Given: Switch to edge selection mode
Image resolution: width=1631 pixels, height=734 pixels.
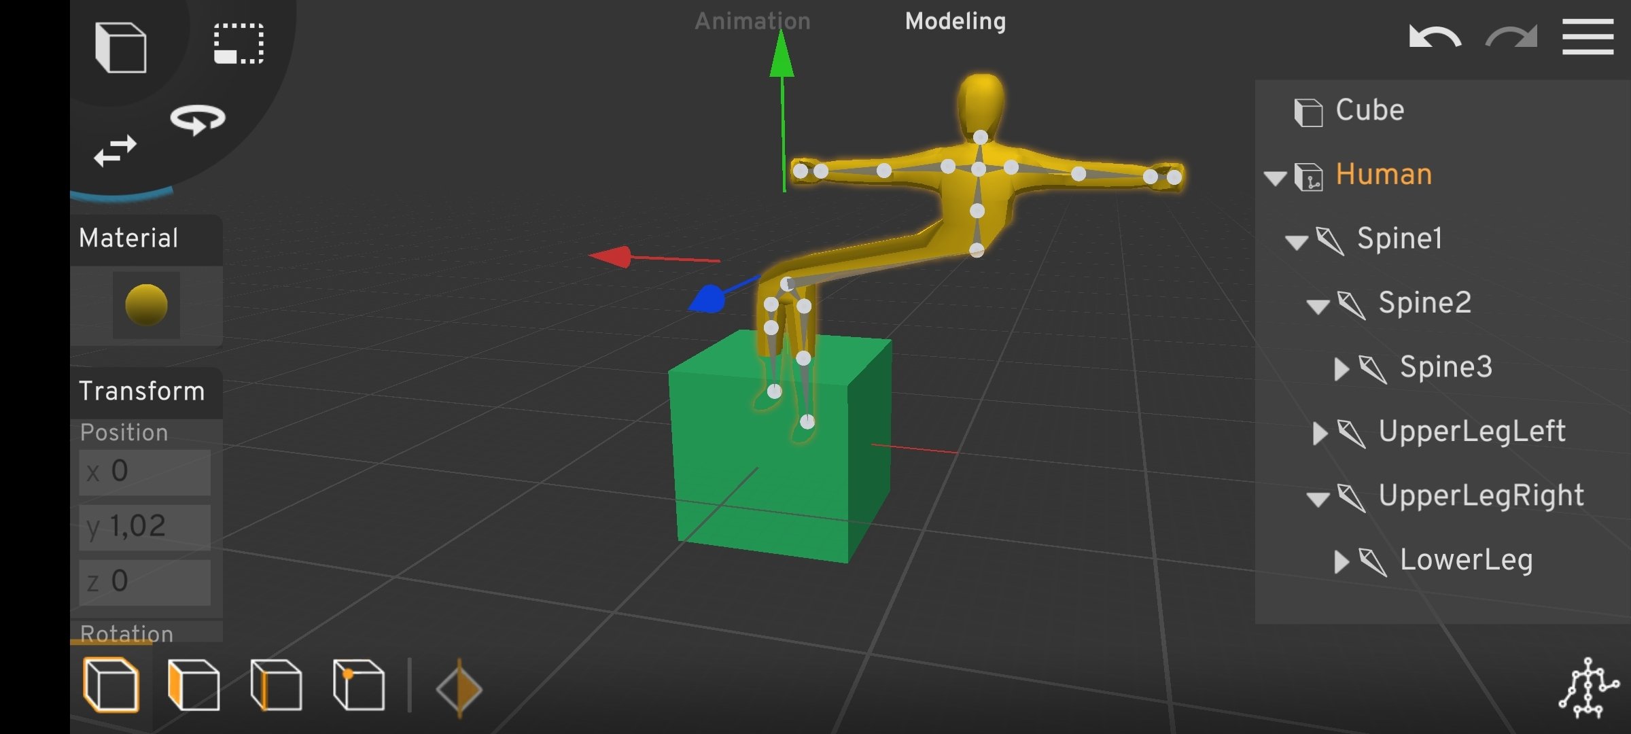Looking at the screenshot, I should [x=277, y=685].
